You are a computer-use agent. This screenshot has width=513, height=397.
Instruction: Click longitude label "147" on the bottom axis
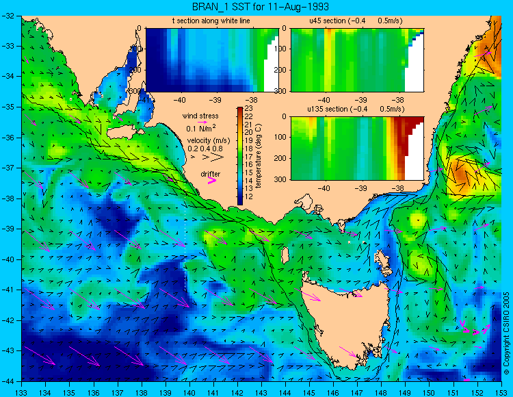tap(357, 393)
